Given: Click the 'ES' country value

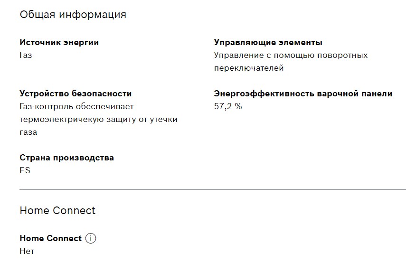Looking at the screenshot, I should tap(25, 170).
